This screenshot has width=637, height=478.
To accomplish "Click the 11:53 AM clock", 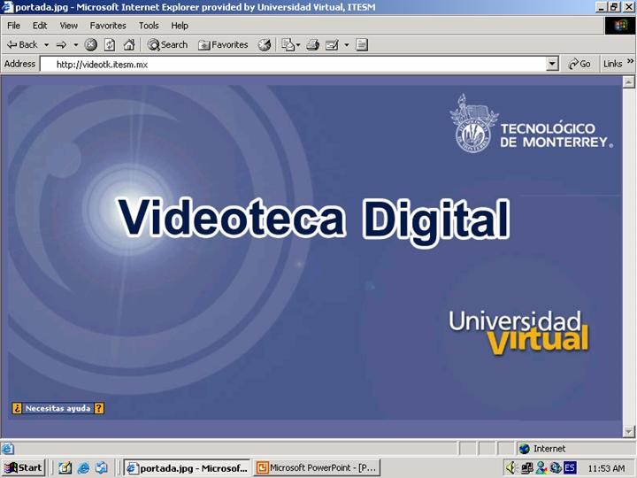I will coord(606,468).
